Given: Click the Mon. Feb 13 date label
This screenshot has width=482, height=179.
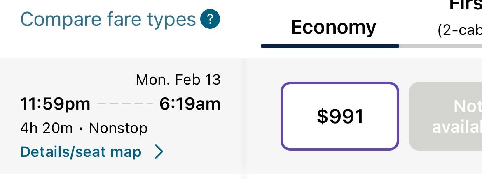Looking at the screenshot, I should point(178,80).
